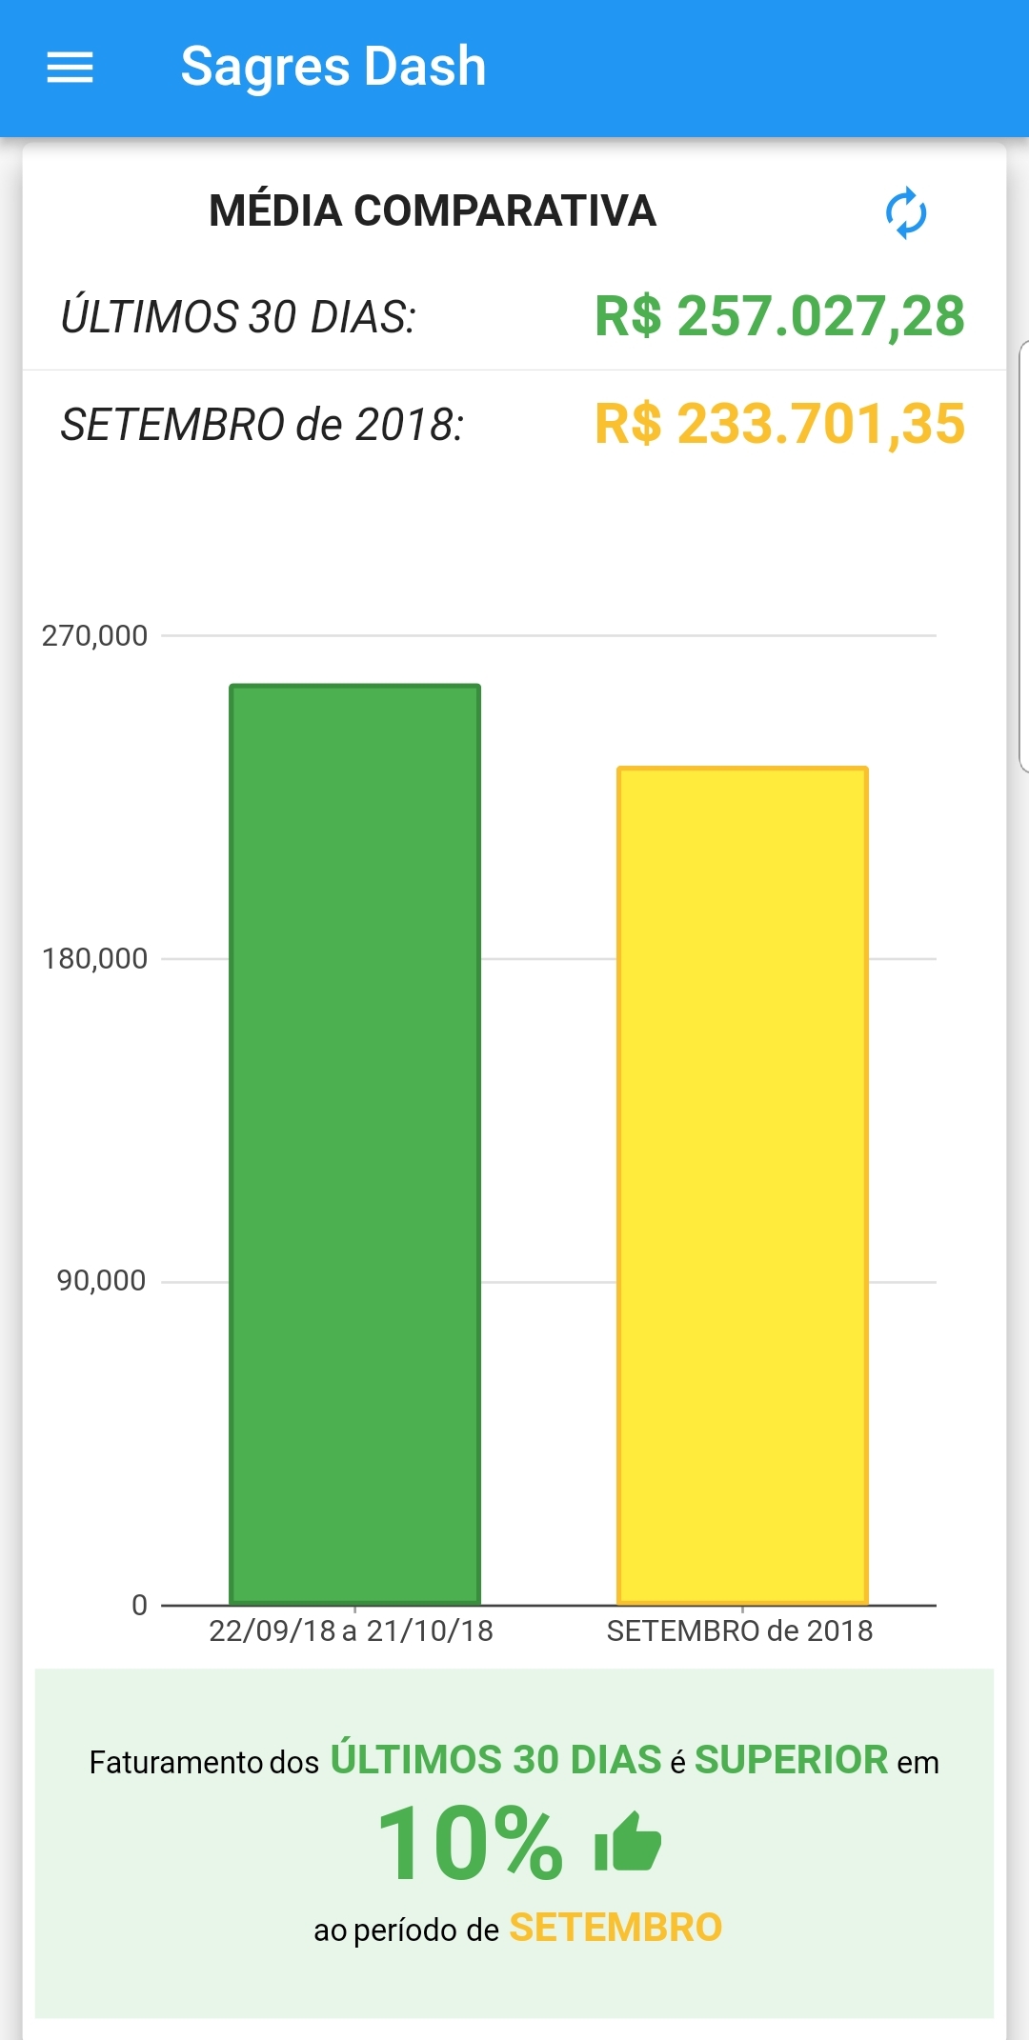
Task: Tap the SETEMBRO de 2018 axis label
Action: pyautogui.click(x=739, y=1630)
